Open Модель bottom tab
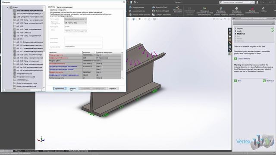 coord(19,151)
